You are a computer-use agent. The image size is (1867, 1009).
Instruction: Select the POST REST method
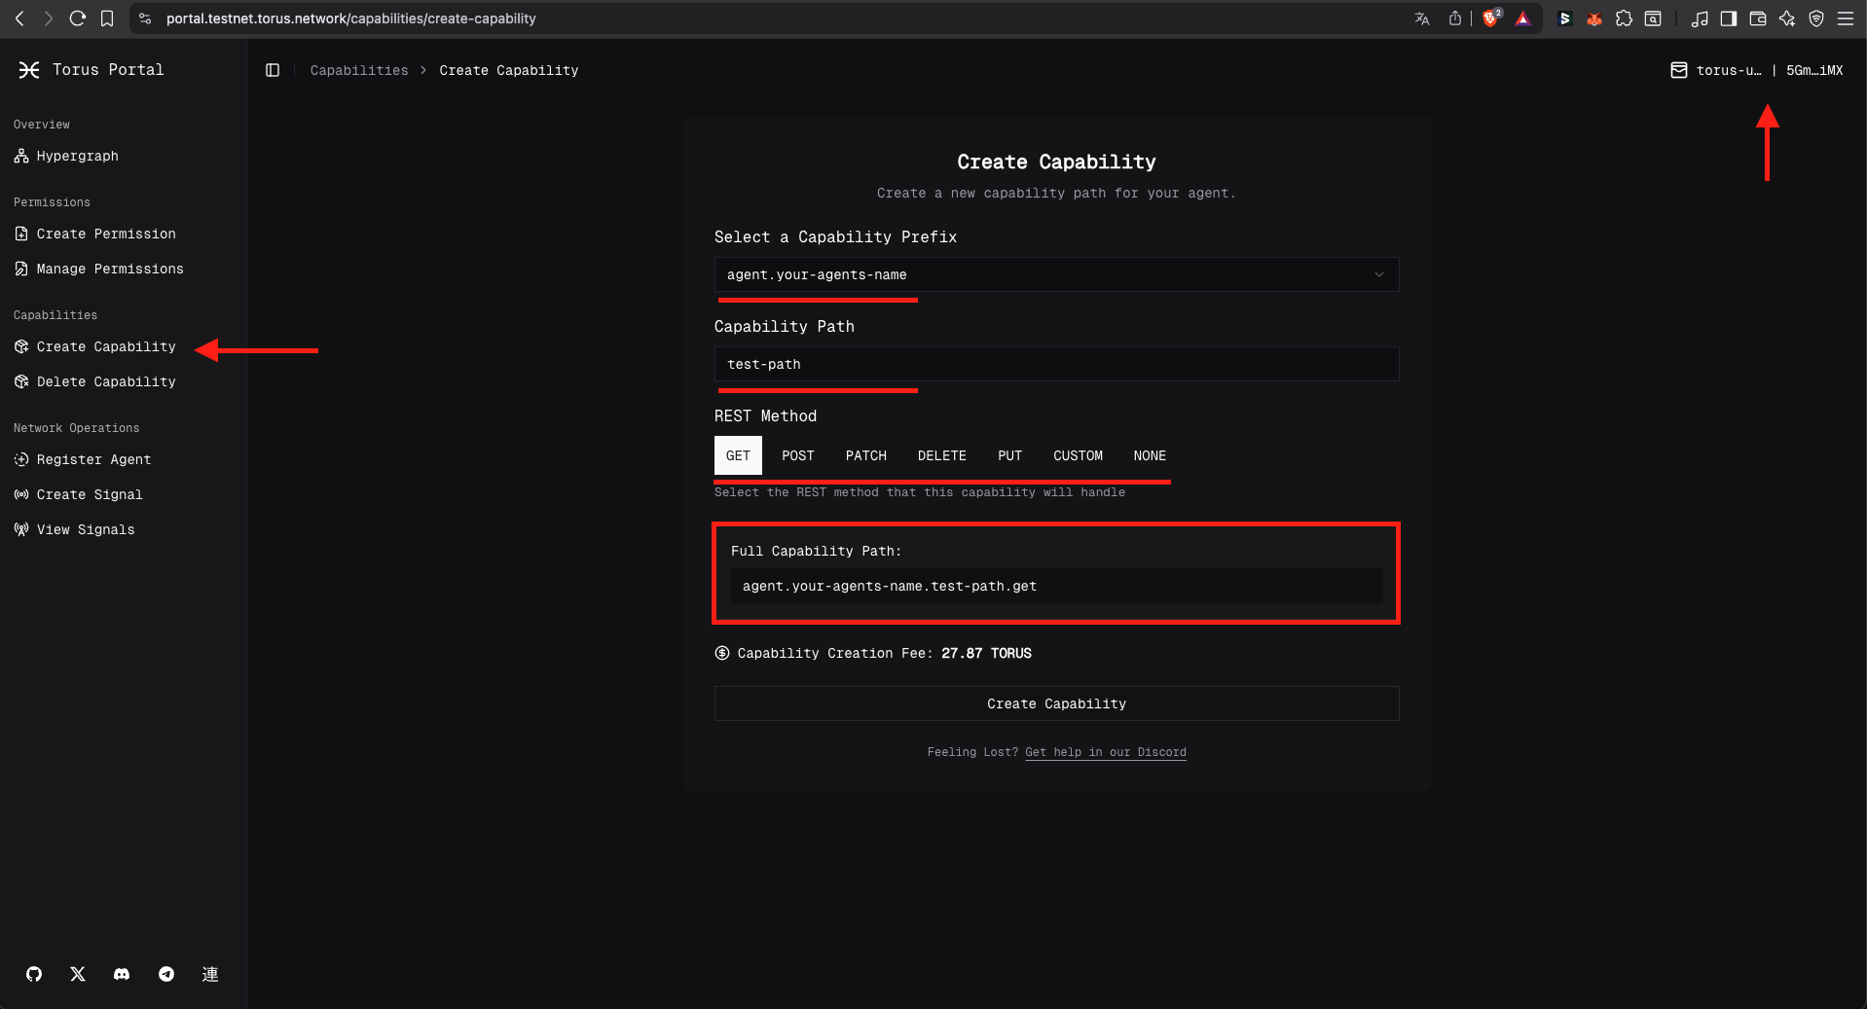797,455
